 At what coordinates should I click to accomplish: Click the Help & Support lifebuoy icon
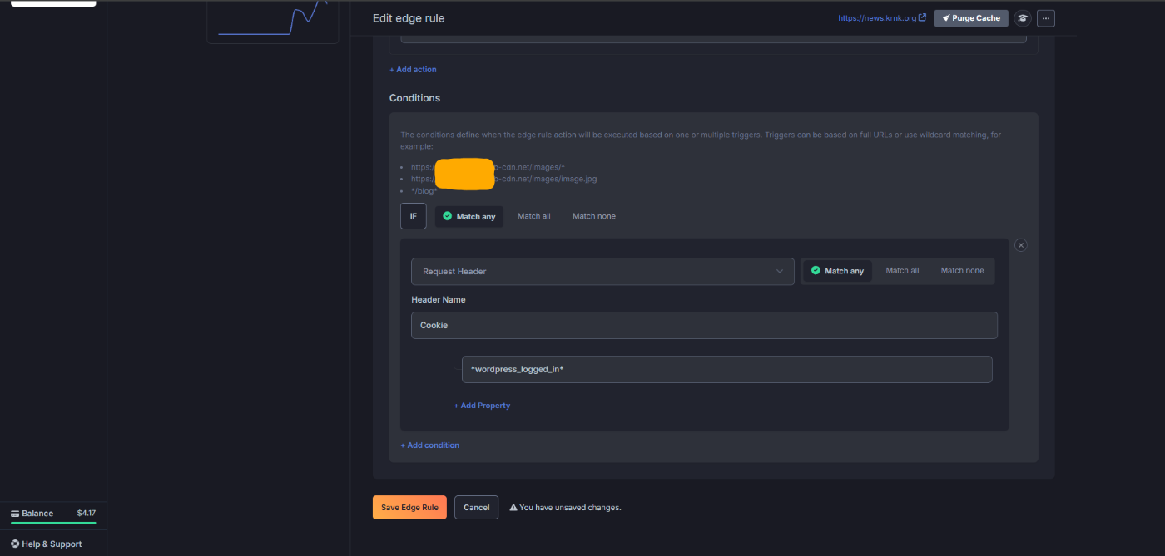tap(15, 544)
